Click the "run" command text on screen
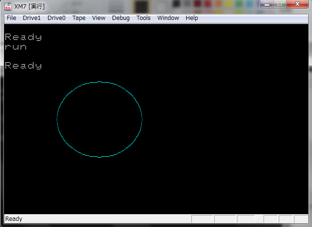Screen dimensions: 312x227 pyautogui.click(x=16, y=47)
